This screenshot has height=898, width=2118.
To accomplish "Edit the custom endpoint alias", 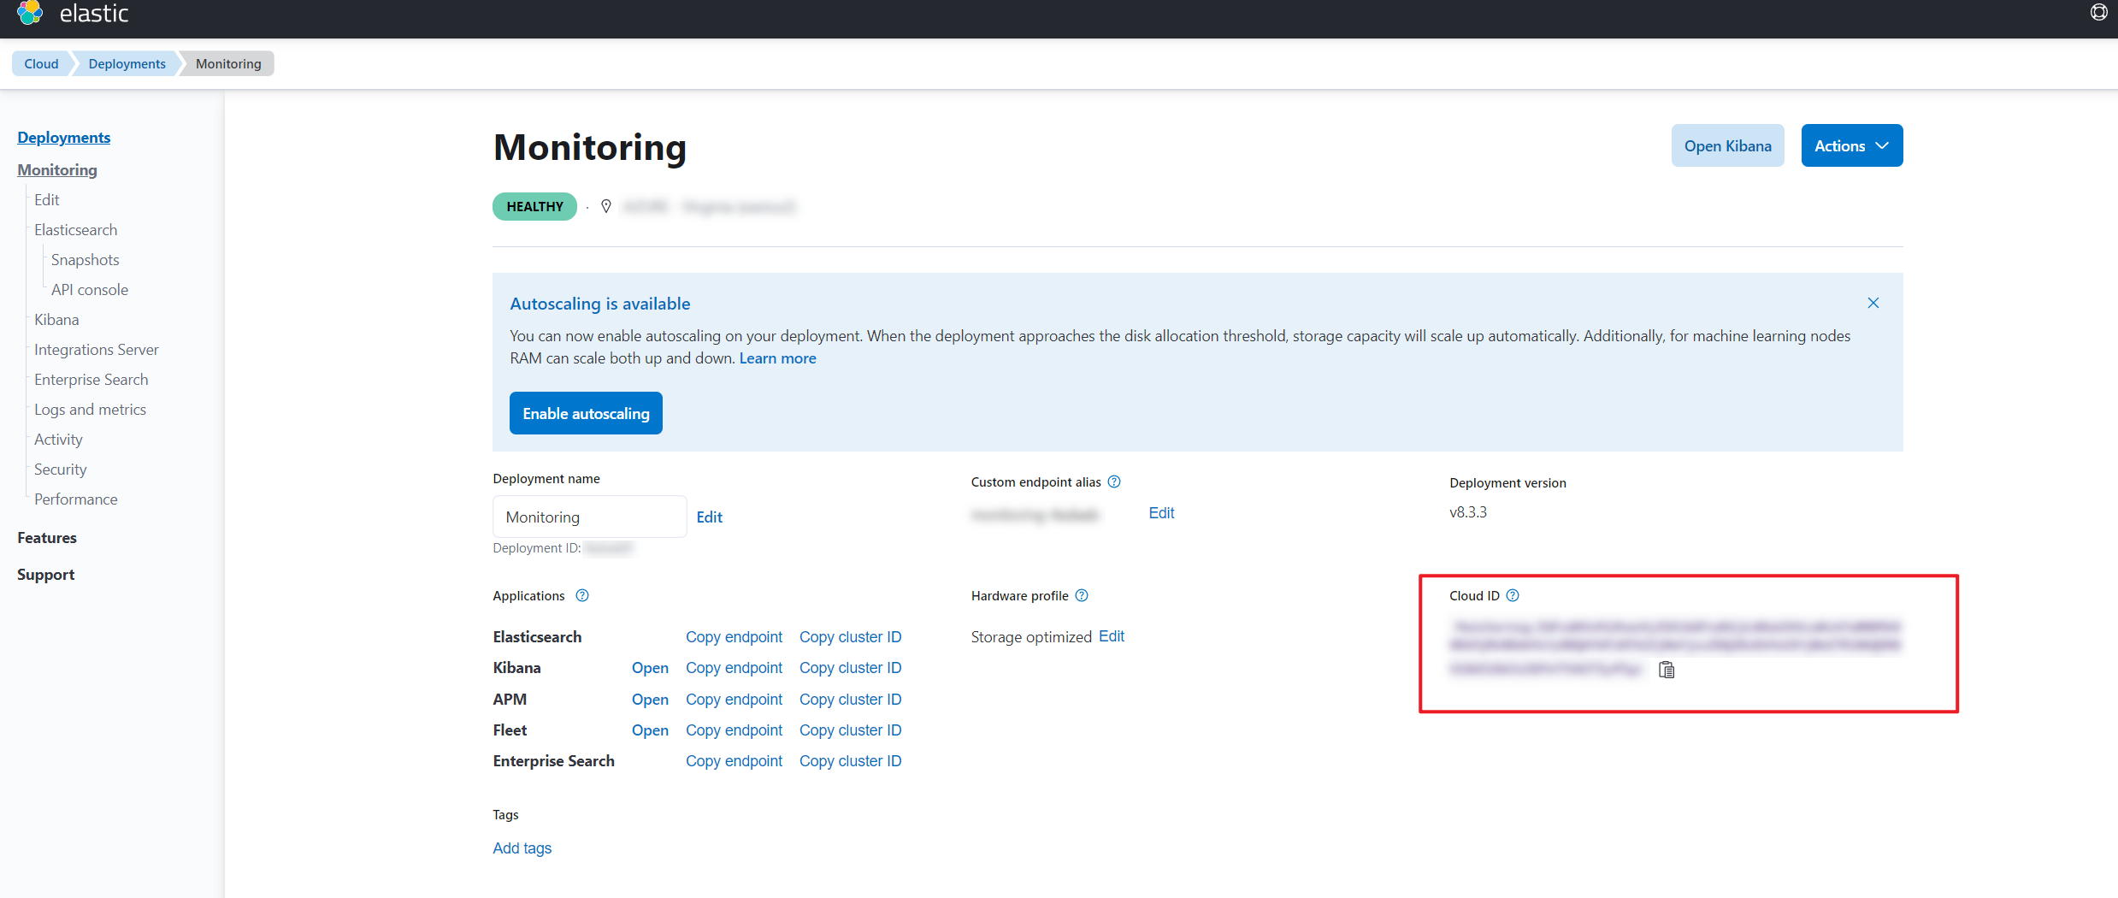I will coord(1161,512).
